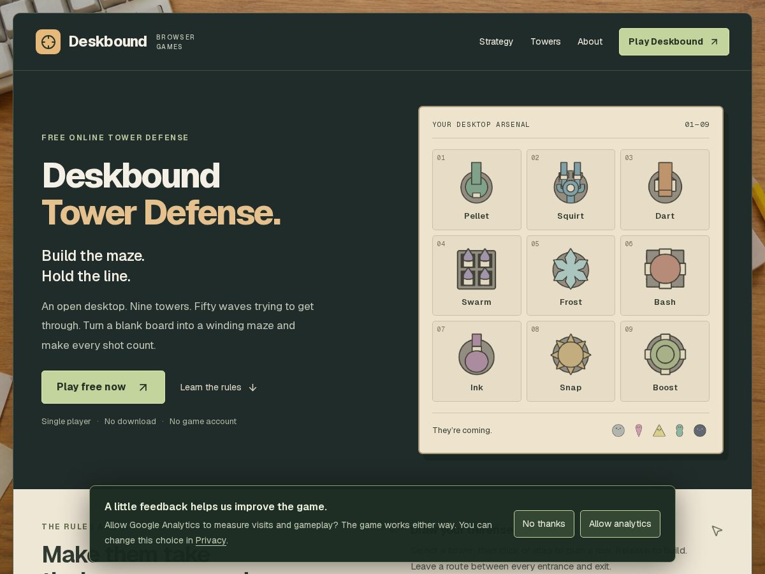
Task: Select the Pellet tower icon
Action: pyautogui.click(x=476, y=183)
